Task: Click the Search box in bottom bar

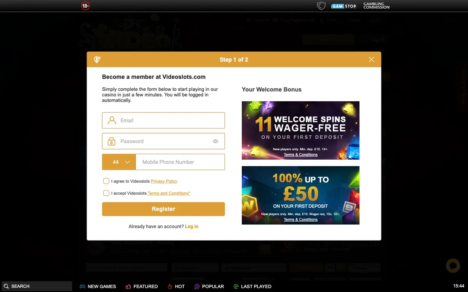Action: (x=36, y=286)
